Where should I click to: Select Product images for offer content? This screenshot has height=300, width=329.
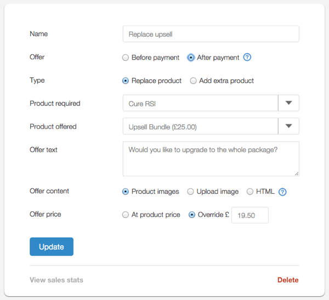pos(126,192)
